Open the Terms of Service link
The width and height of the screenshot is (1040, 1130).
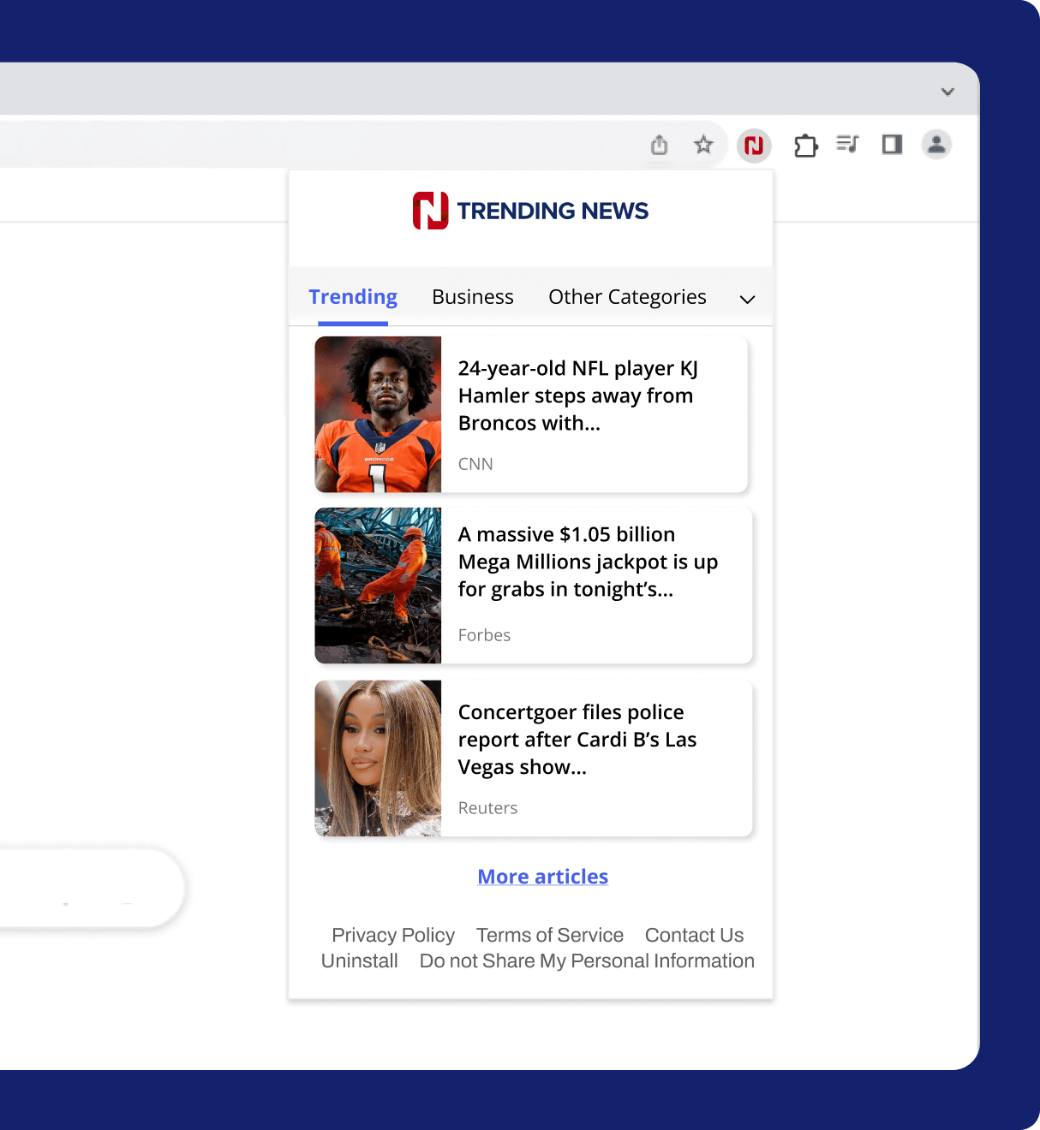(549, 935)
